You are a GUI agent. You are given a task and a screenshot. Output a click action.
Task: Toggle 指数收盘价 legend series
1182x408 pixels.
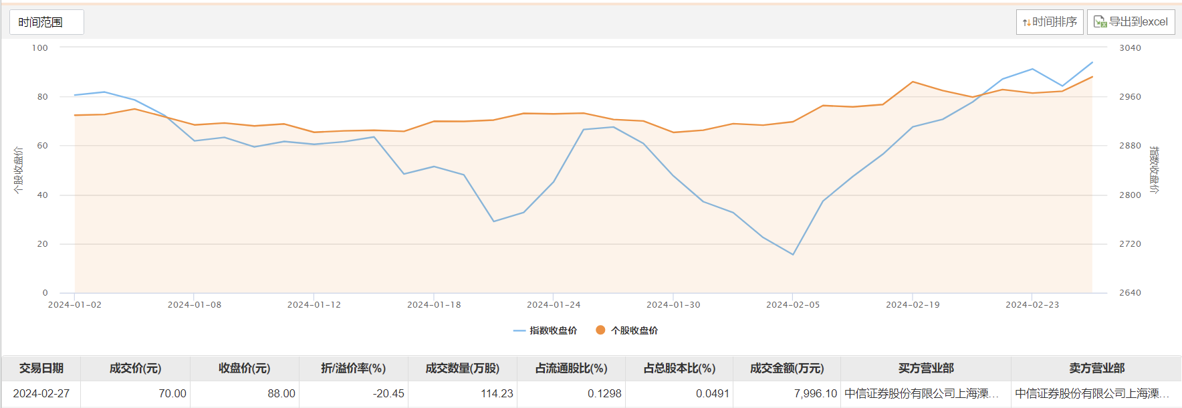pos(545,330)
